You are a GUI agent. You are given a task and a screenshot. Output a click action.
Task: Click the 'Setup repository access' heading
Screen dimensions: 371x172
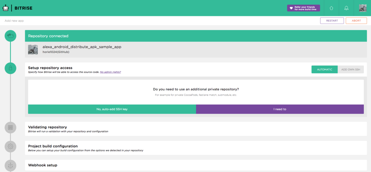[x=50, y=68]
